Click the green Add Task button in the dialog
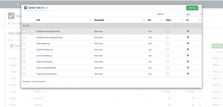This screenshot has height=107, width=223. 192,8
